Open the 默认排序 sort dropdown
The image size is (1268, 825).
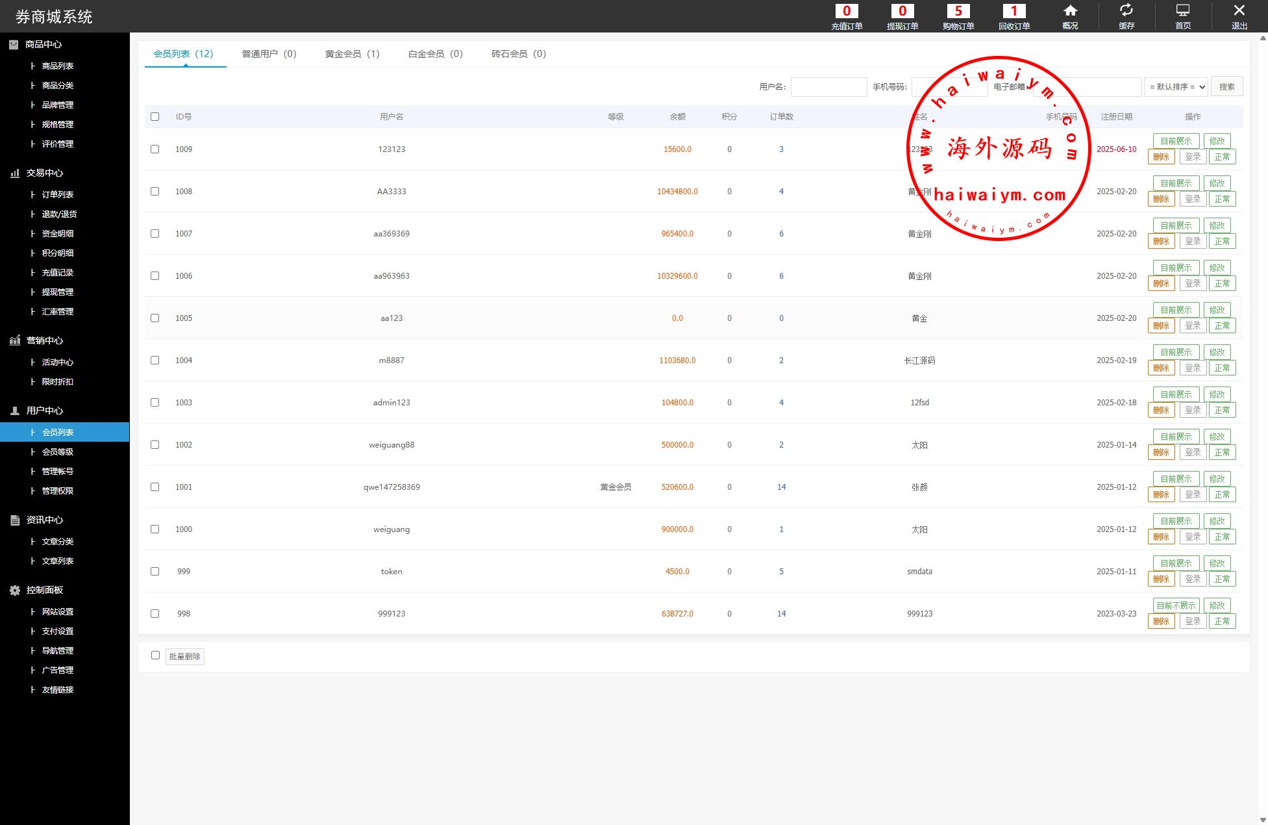[x=1176, y=86]
